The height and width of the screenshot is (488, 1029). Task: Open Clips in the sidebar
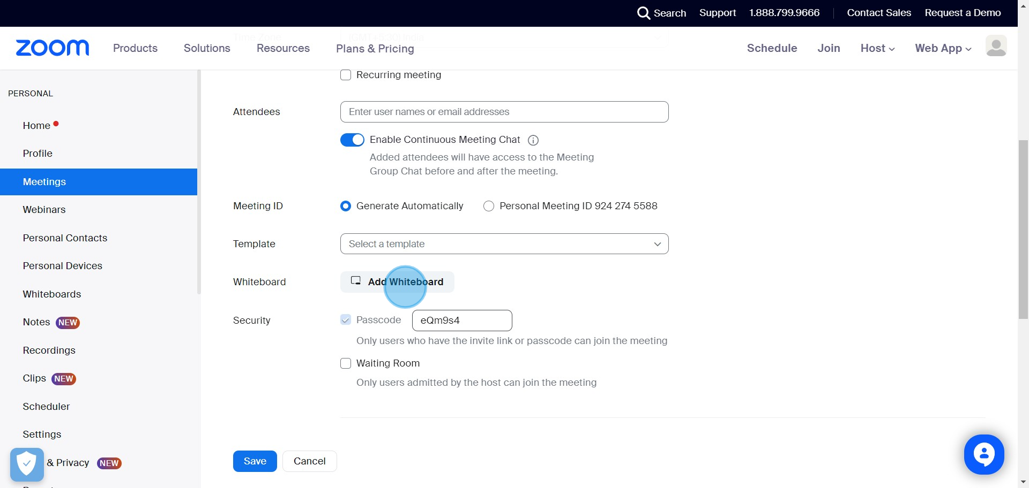coord(34,378)
